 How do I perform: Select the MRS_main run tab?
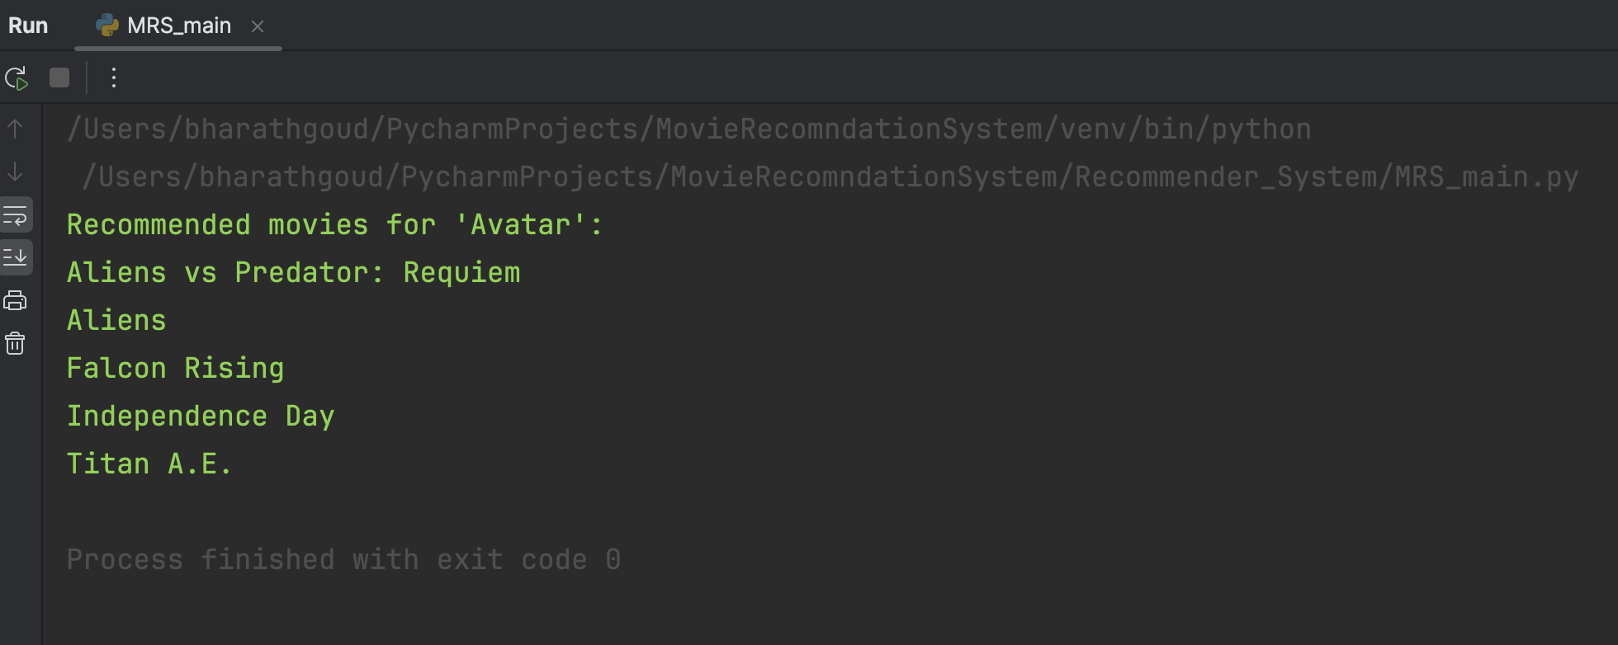(178, 26)
